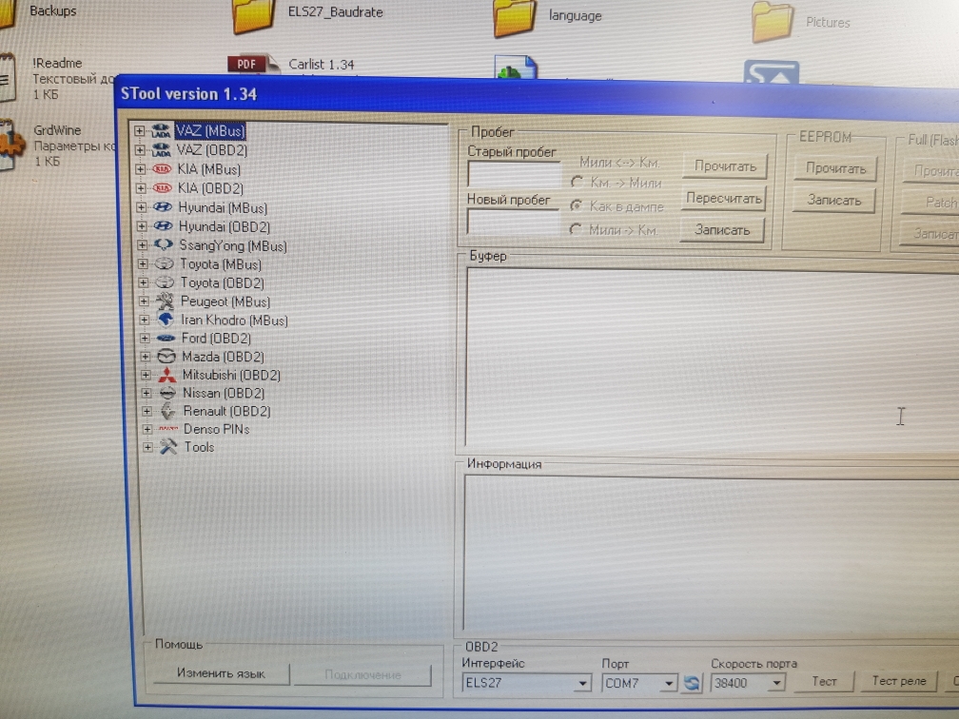Click the Изменить язык button
The width and height of the screenshot is (959, 719).
pyautogui.click(x=221, y=673)
